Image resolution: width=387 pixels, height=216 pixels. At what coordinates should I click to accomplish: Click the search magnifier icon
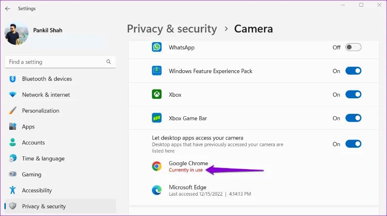pos(108,62)
